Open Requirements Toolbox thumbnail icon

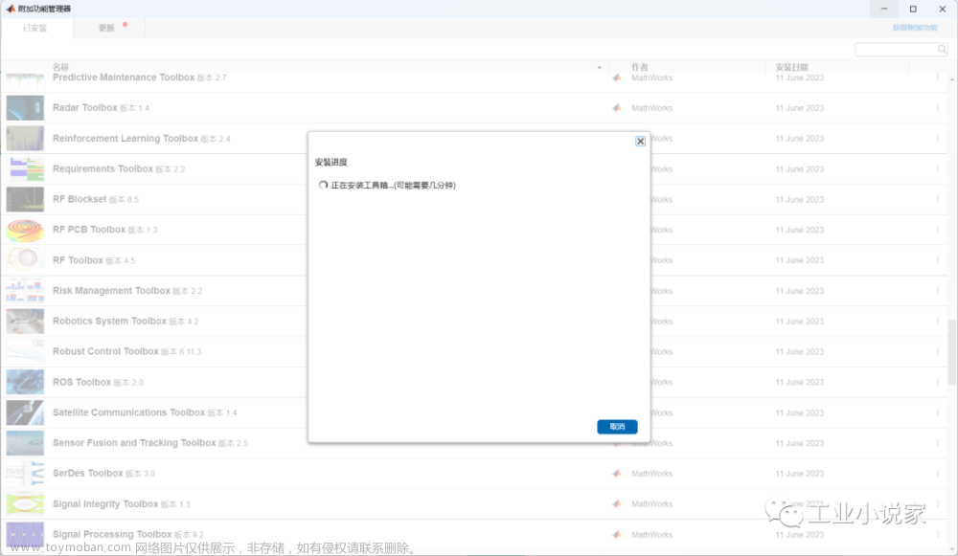pos(25,169)
